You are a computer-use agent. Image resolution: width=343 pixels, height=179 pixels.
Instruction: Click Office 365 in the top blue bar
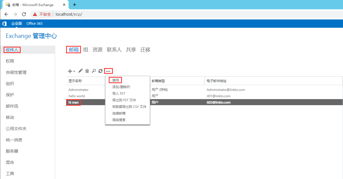coord(34,24)
